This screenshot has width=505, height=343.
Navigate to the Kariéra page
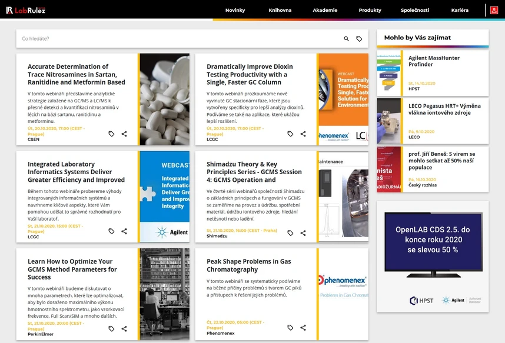pos(460,10)
